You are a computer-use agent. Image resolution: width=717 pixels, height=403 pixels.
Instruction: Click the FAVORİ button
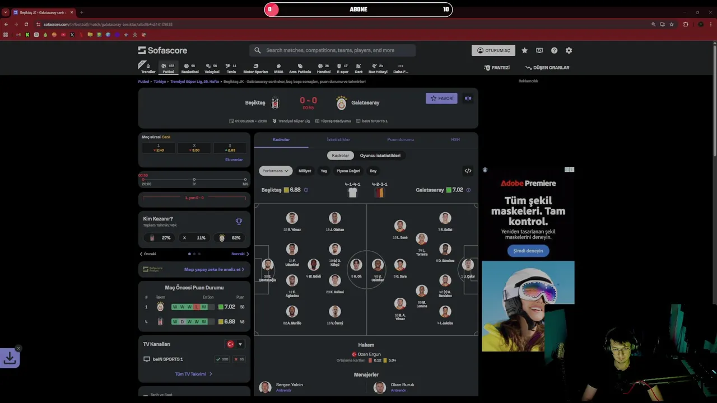[x=441, y=99]
